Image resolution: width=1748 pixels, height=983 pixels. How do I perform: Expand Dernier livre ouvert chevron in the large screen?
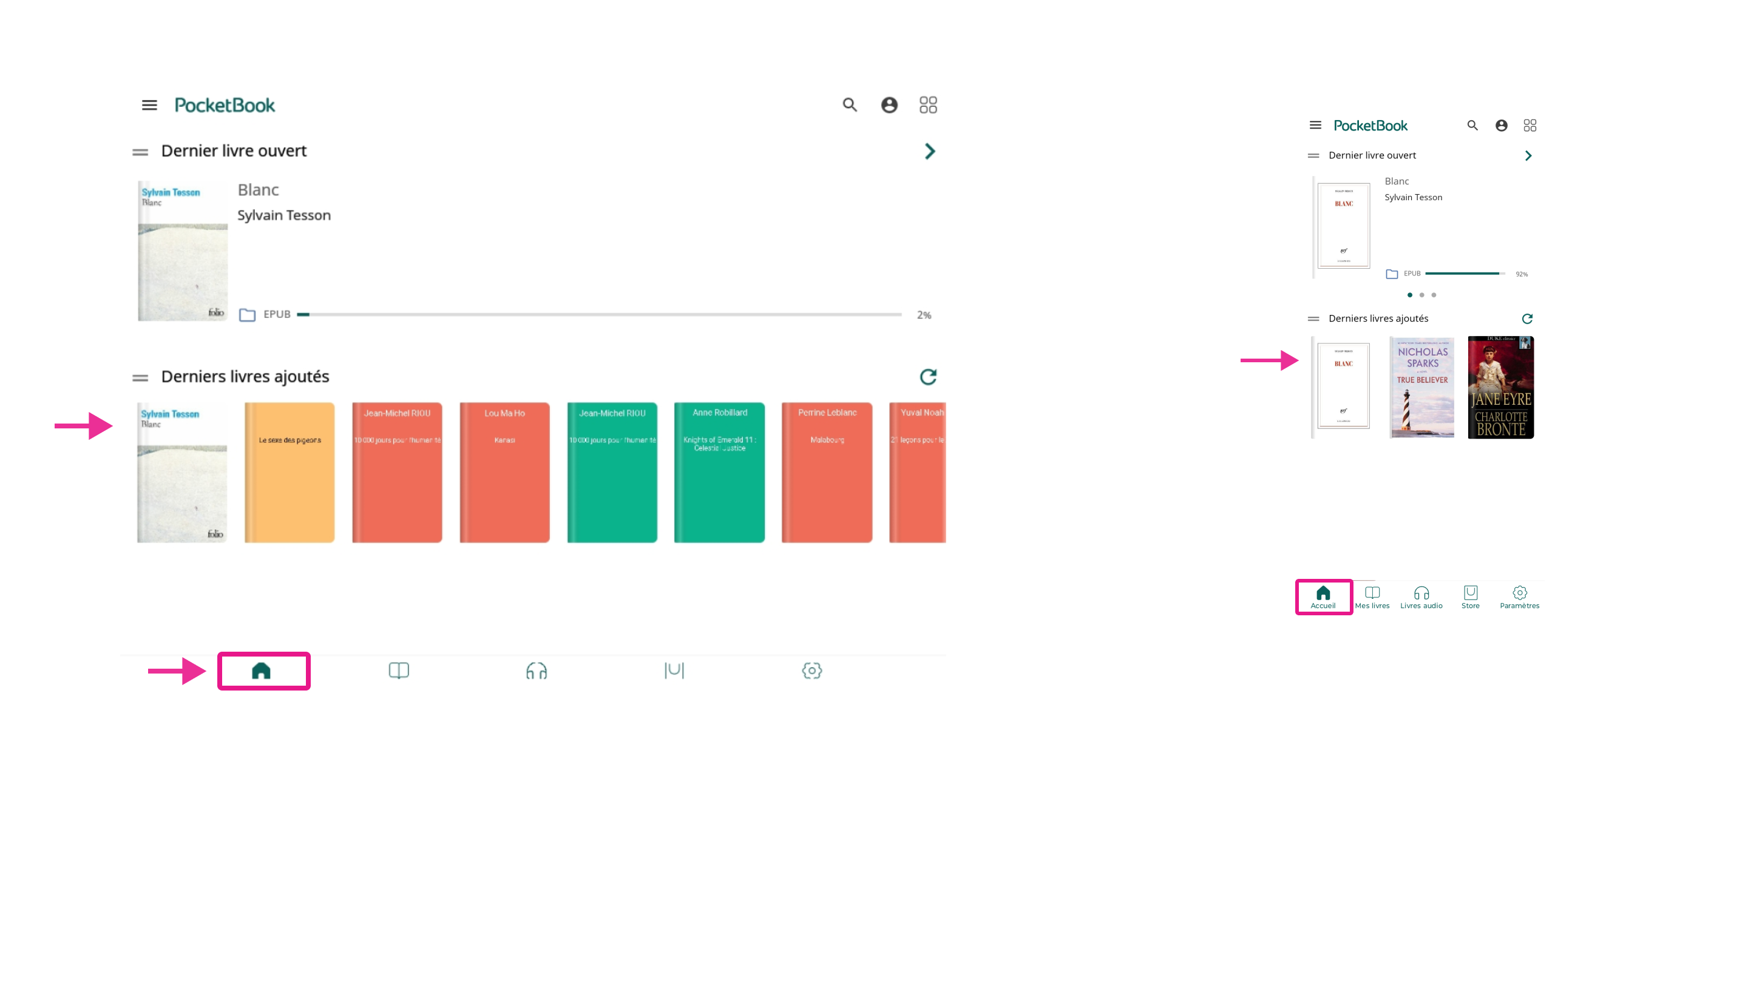930,151
